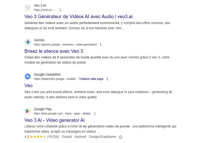Open 'Brisez le silence avec Veo 3' link
This screenshot has height=143, width=223.
(x=54, y=51)
